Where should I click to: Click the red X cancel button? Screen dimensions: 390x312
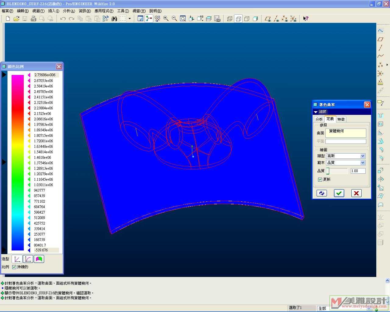point(356,193)
